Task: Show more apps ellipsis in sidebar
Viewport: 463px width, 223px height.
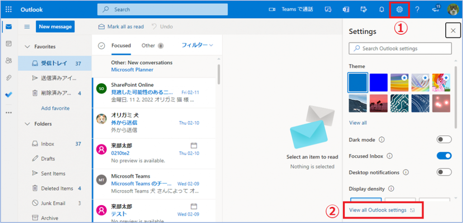Action: (9, 112)
